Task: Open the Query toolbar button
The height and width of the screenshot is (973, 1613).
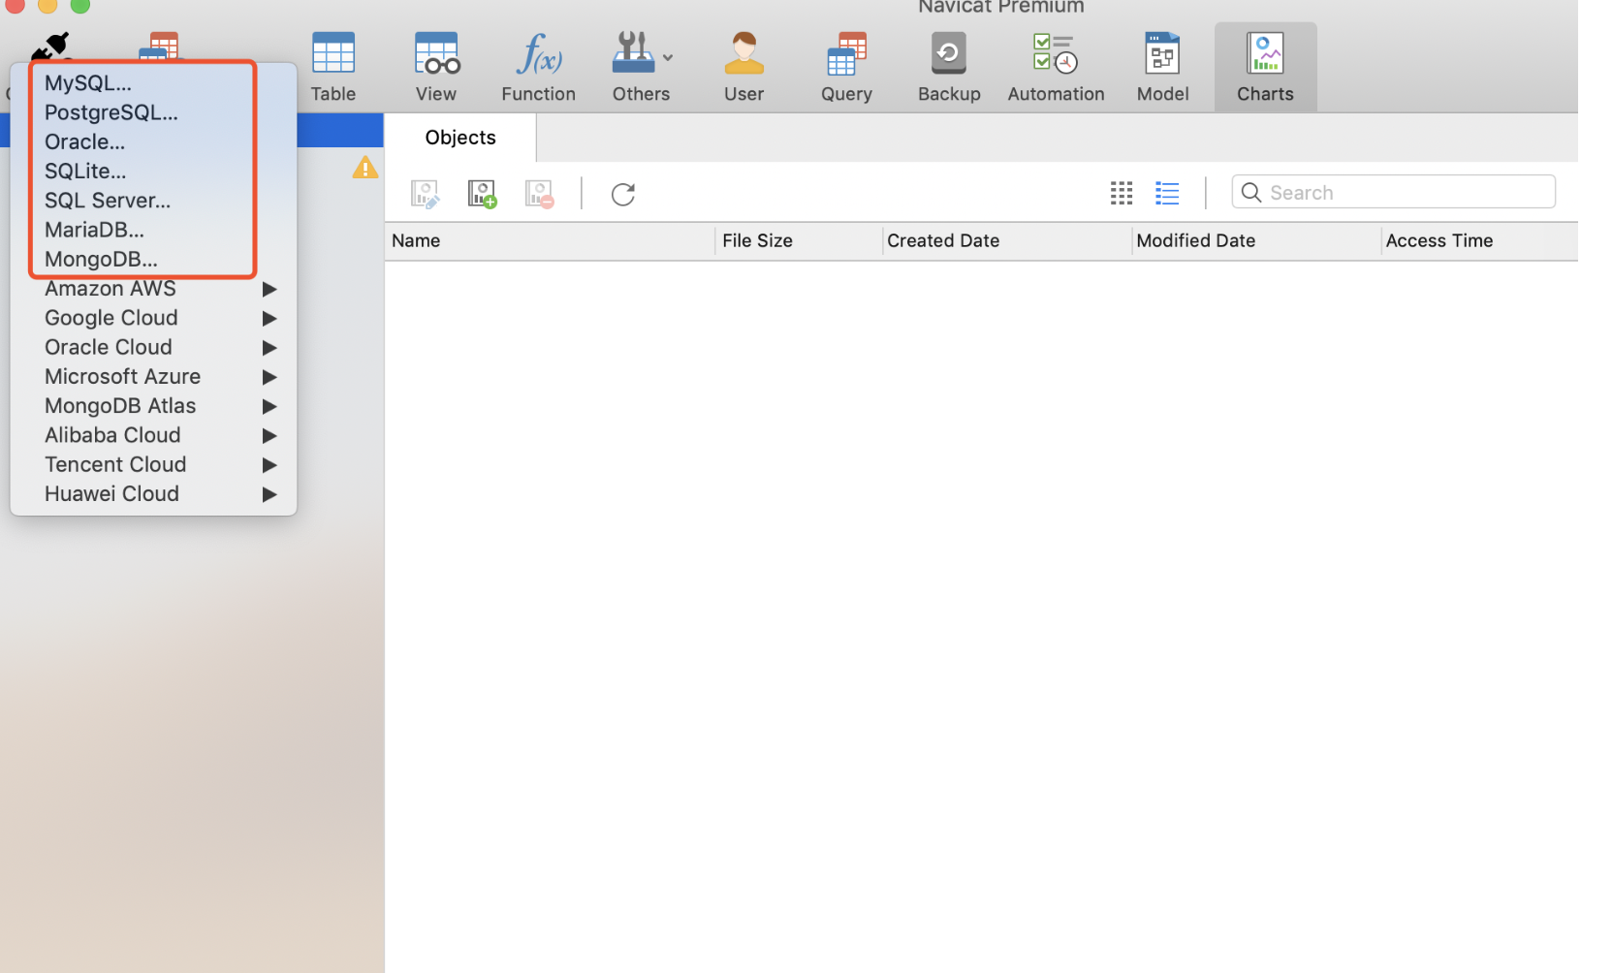Action: click(846, 67)
